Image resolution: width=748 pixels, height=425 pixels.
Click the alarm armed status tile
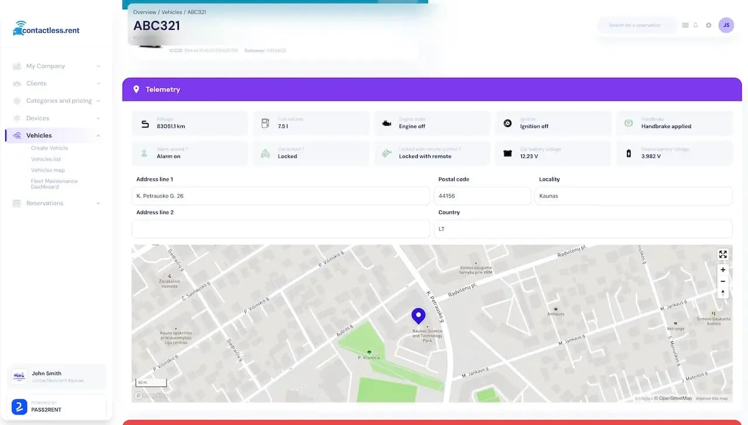click(189, 153)
